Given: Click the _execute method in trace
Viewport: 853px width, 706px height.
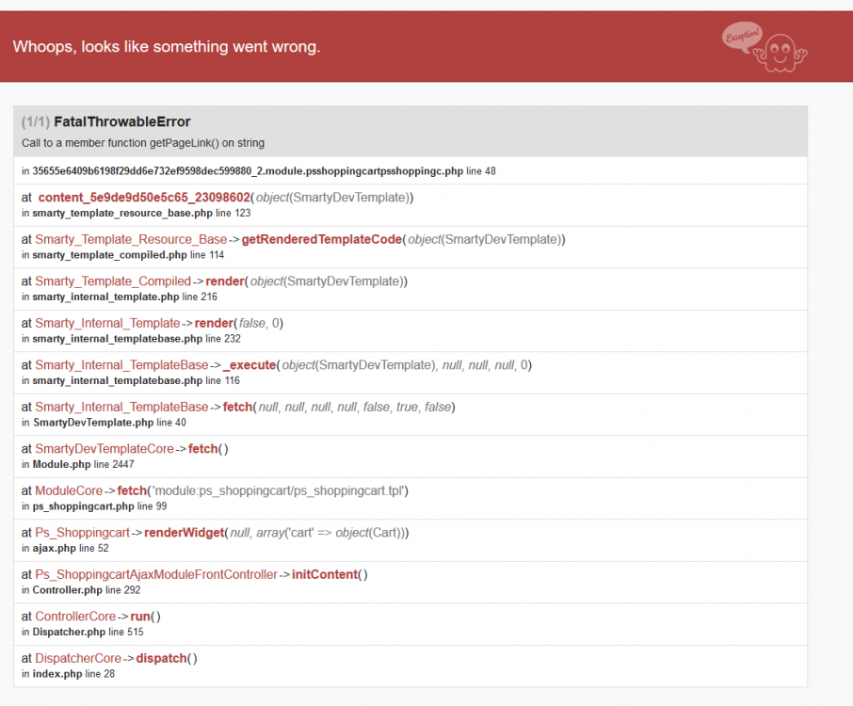Looking at the screenshot, I should tap(249, 365).
